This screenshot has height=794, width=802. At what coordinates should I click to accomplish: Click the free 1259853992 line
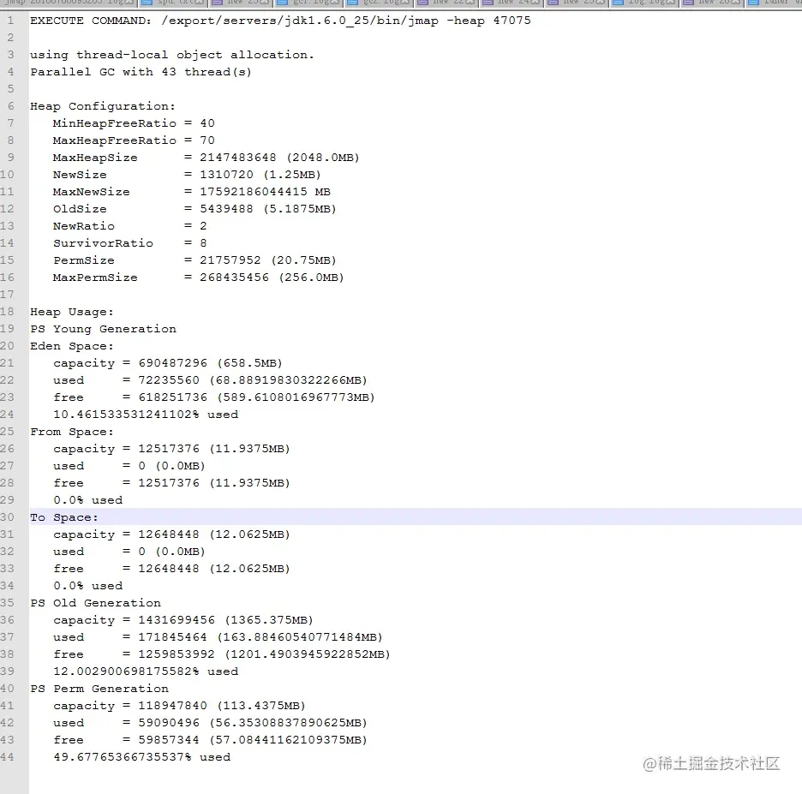[221, 655]
